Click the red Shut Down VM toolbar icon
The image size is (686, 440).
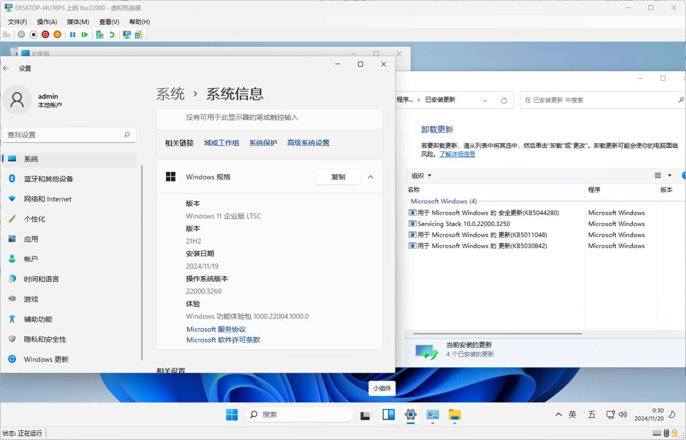pyautogui.click(x=46, y=35)
